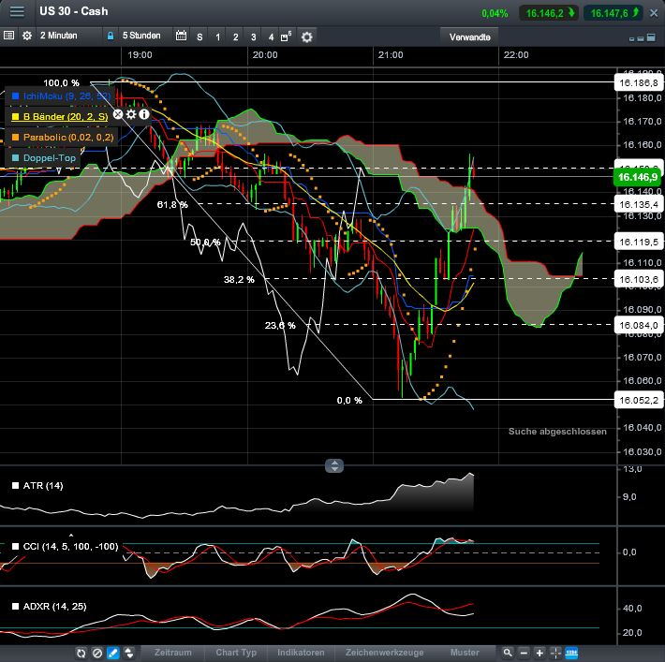This screenshot has height=662, width=665.
Task: Open the B Bänder indicator settings gear
Action: pos(131,114)
